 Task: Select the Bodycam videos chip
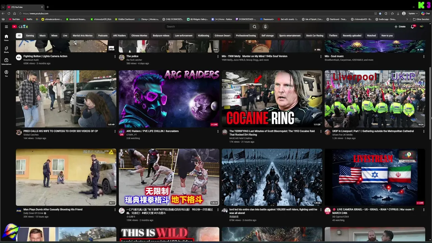pyautogui.click(x=161, y=35)
